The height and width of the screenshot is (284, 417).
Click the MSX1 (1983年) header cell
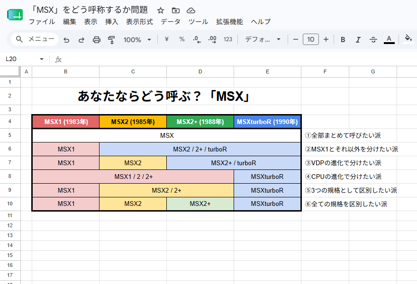pos(66,122)
